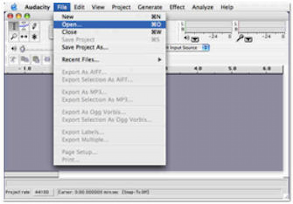Viewport: 293px width, 204px height.
Task: Click Export Labels... menu item
Action: click(109, 132)
